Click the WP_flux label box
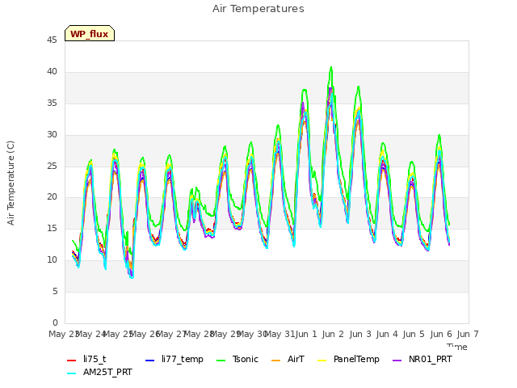Viewport: 517px width, 388px height. pos(90,33)
